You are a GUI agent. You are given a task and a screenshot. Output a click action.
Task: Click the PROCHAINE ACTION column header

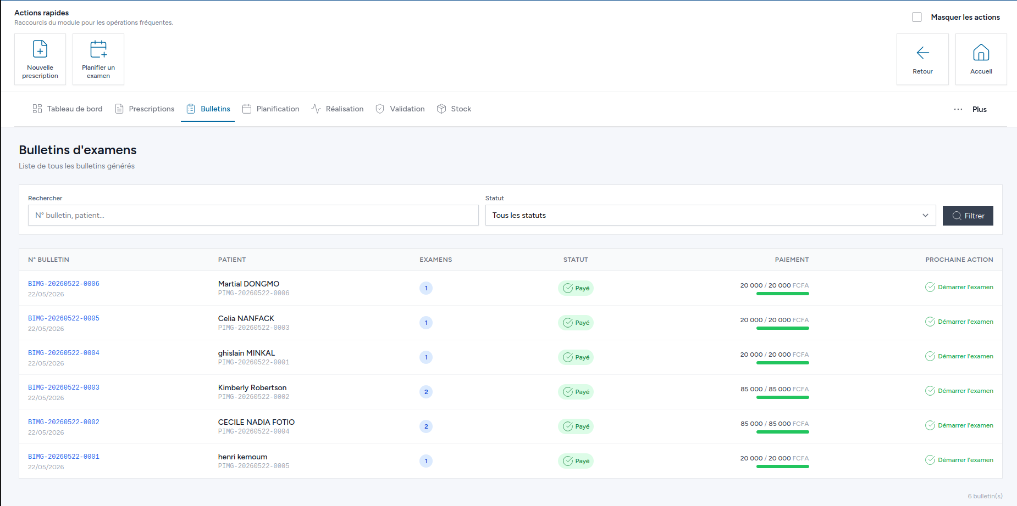[959, 260]
